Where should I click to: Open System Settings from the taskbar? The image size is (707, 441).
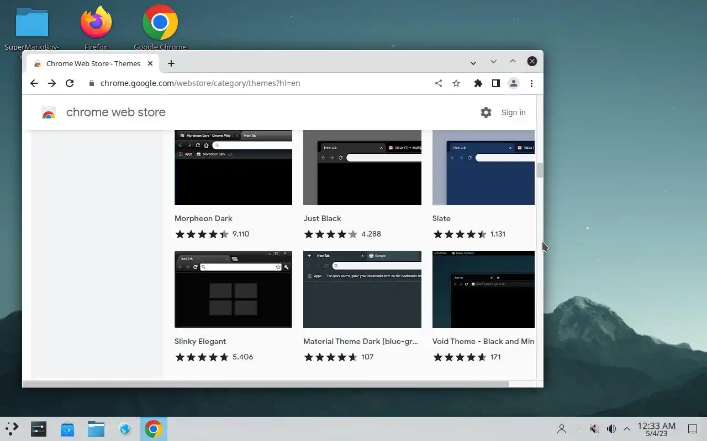click(39, 429)
